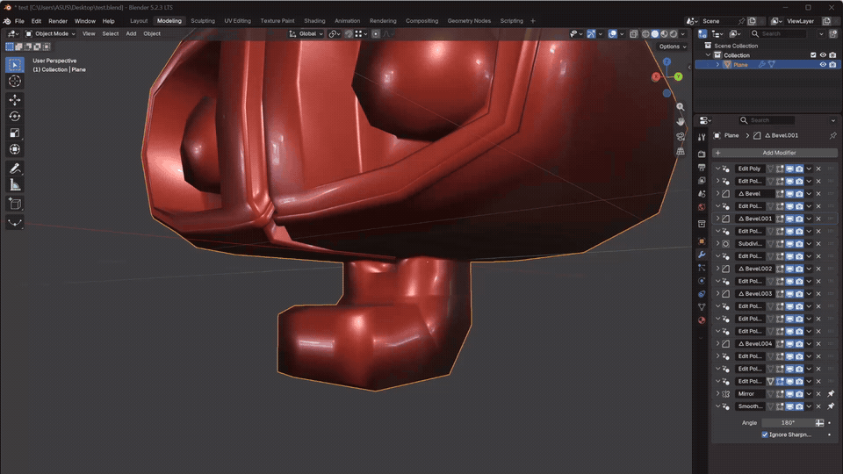Select the 3D Cursor tool
843x474 pixels.
[x=15, y=81]
